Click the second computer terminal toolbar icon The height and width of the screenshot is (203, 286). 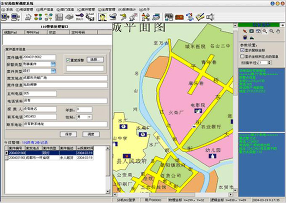(x=15, y=17)
